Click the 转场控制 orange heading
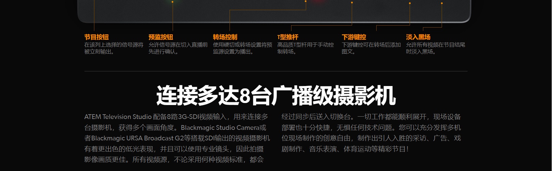The image size is (552, 171). [225, 37]
